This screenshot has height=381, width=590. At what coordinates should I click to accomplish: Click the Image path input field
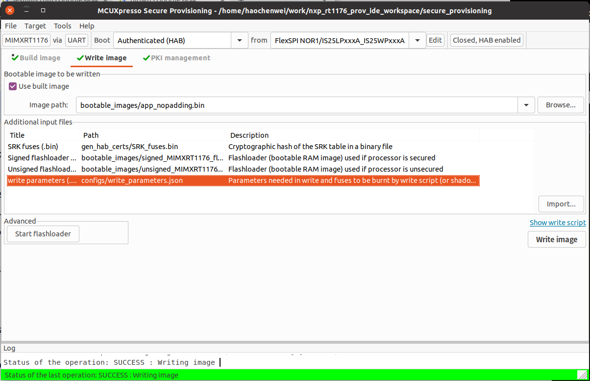click(297, 105)
